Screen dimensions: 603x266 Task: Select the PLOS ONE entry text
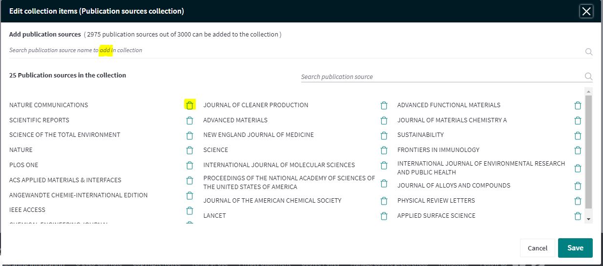pyautogui.click(x=23, y=165)
